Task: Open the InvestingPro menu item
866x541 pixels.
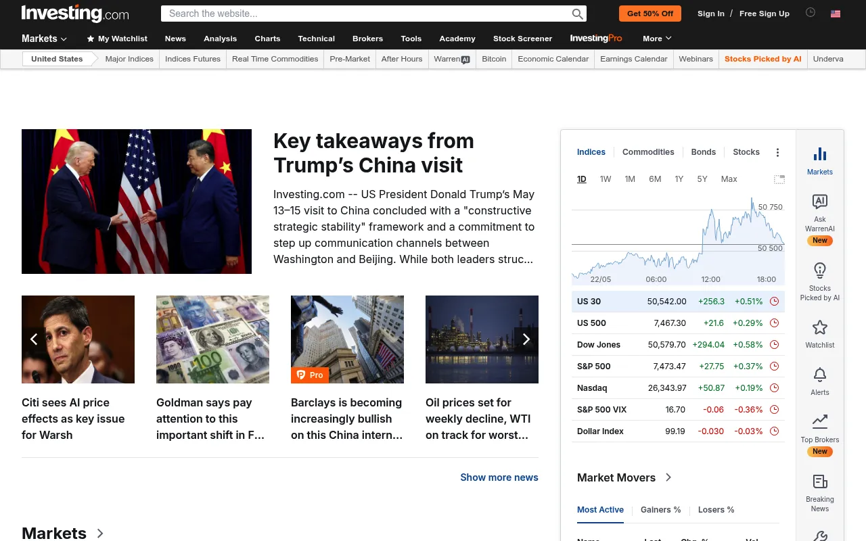Action: click(596, 39)
